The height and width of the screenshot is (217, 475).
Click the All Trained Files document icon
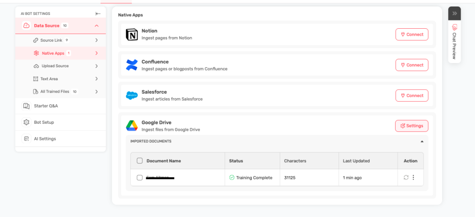coord(35,91)
